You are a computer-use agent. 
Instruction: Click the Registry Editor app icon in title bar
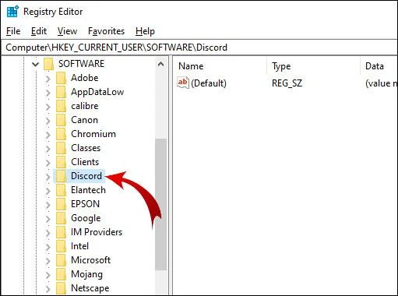12,12
